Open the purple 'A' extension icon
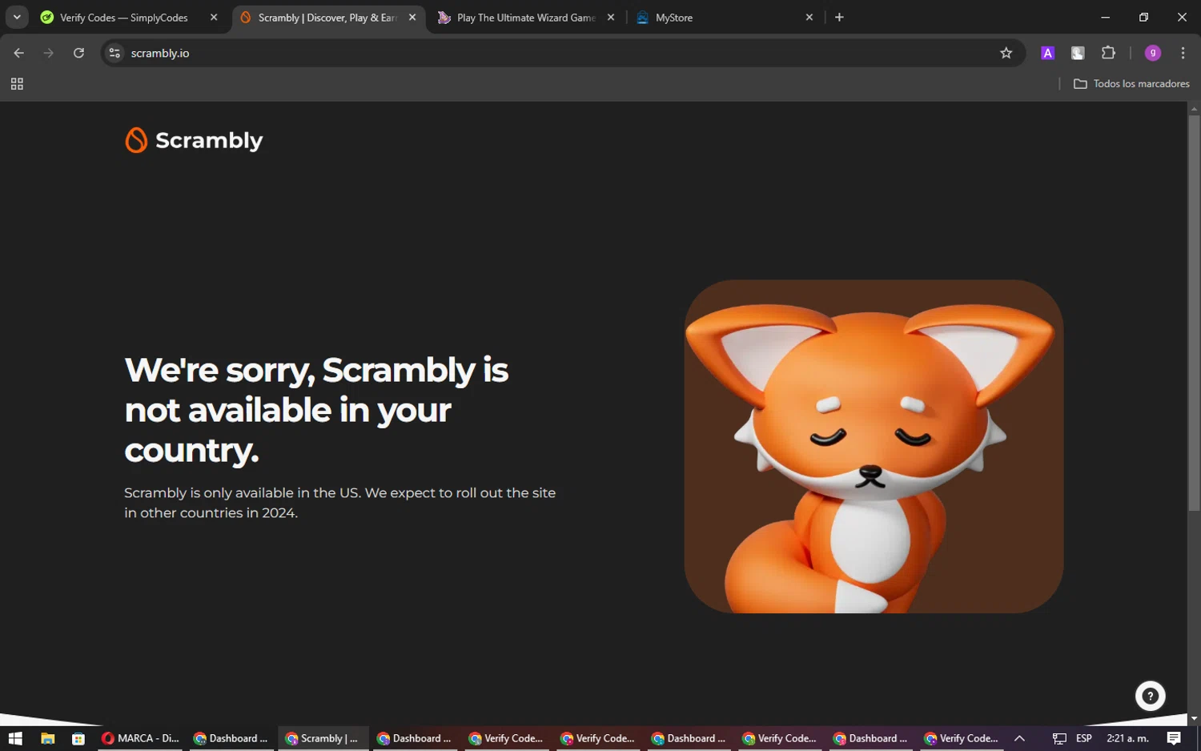 point(1047,53)
